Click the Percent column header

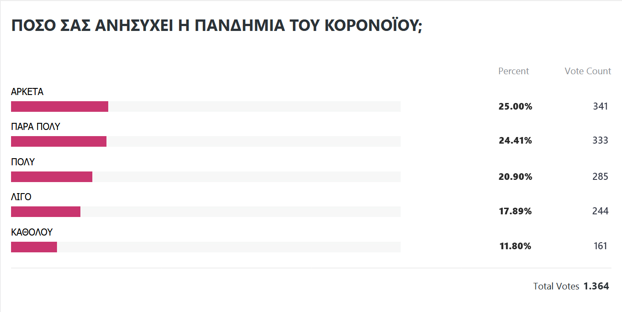coord(513,71)
